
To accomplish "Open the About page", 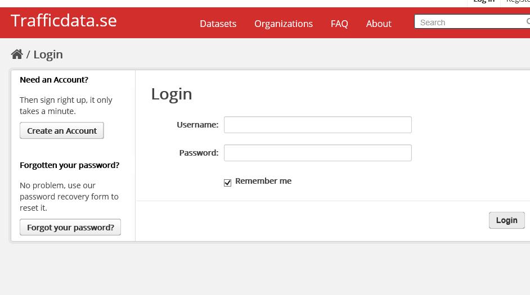I will pyautogui.click(x=379, y=24).
